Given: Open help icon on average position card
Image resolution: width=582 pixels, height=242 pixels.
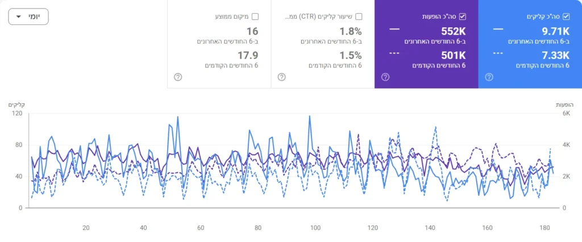Looking at the screenshot, I should 178,77.
